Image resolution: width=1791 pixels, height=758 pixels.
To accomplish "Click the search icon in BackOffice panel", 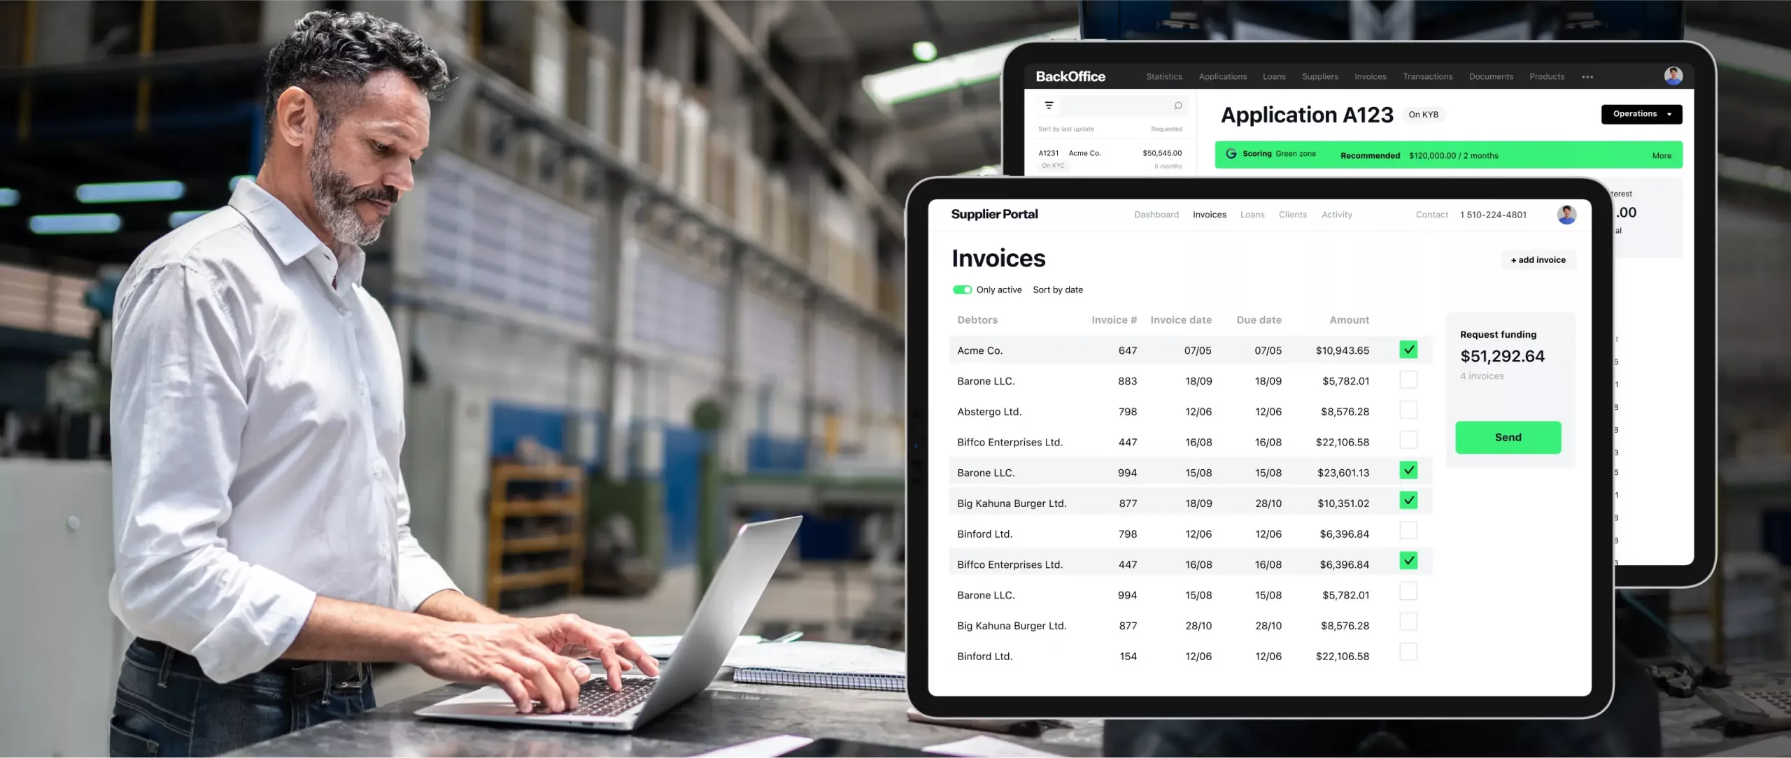I will 1177,105.
